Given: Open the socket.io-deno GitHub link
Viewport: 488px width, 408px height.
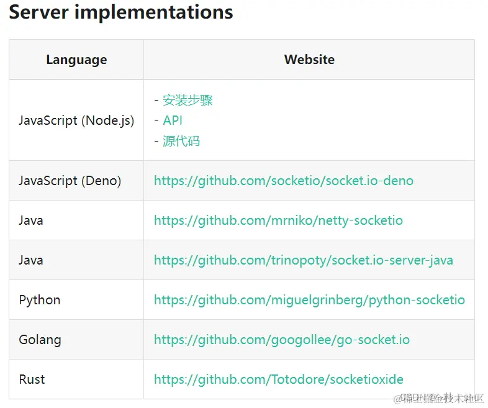Looking at the screenshot, I should (284, 181).
